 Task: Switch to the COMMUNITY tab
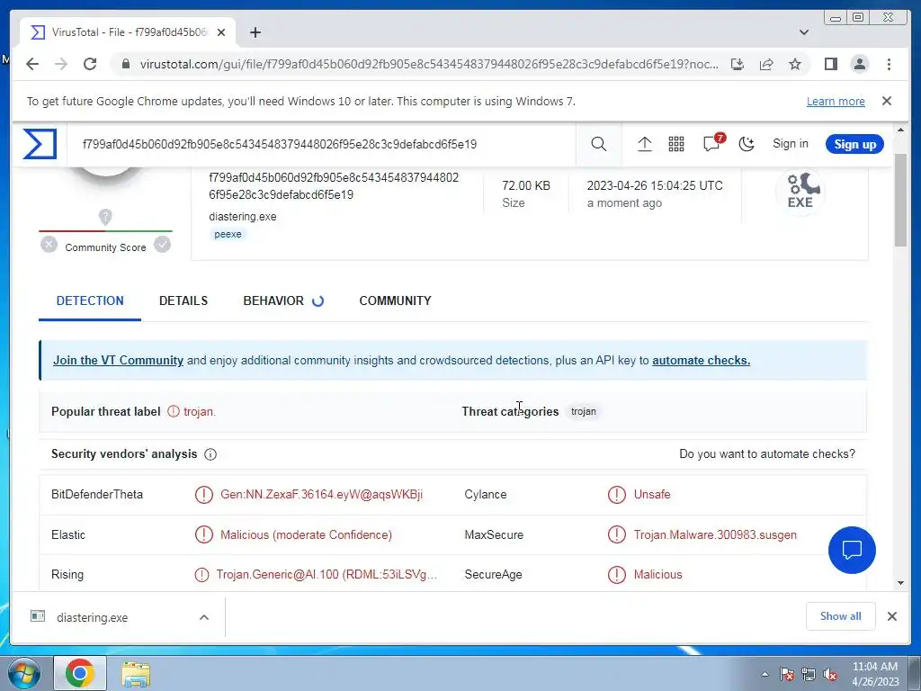point(396,301)
